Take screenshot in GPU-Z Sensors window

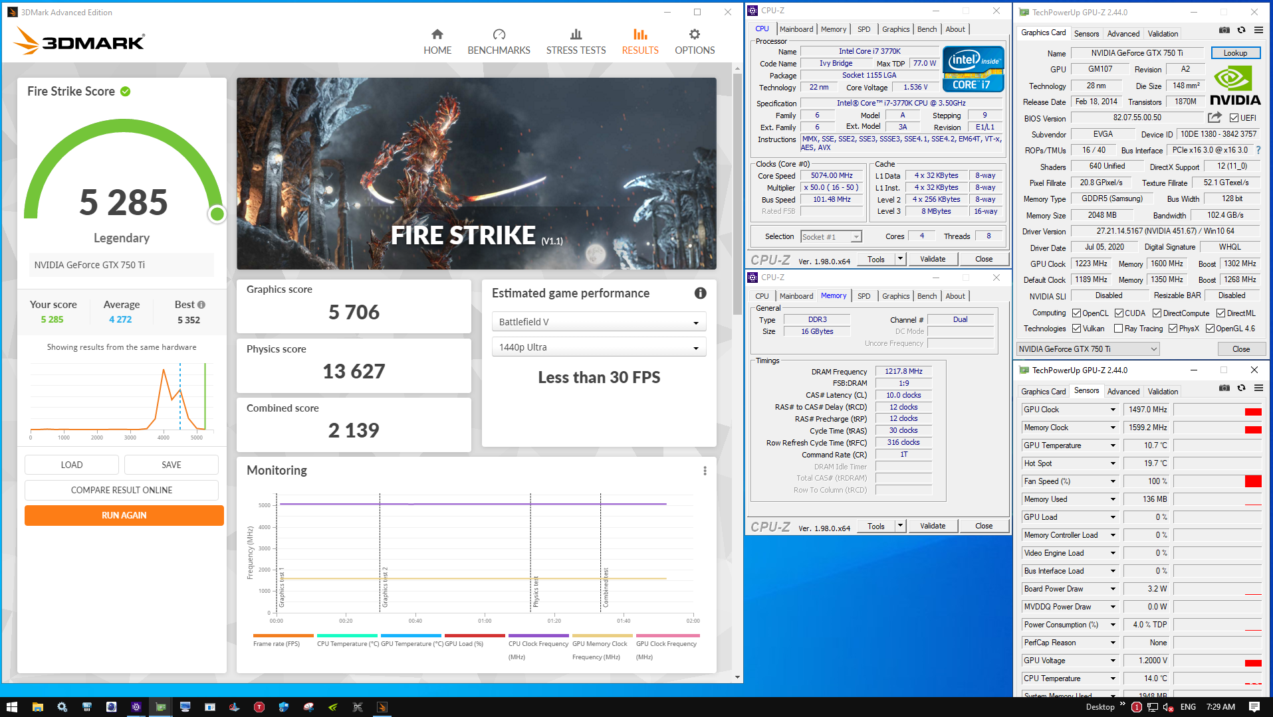[1224, 388]
